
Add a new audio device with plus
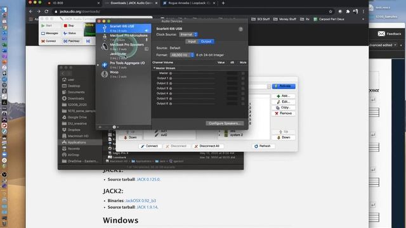(100, 127)
